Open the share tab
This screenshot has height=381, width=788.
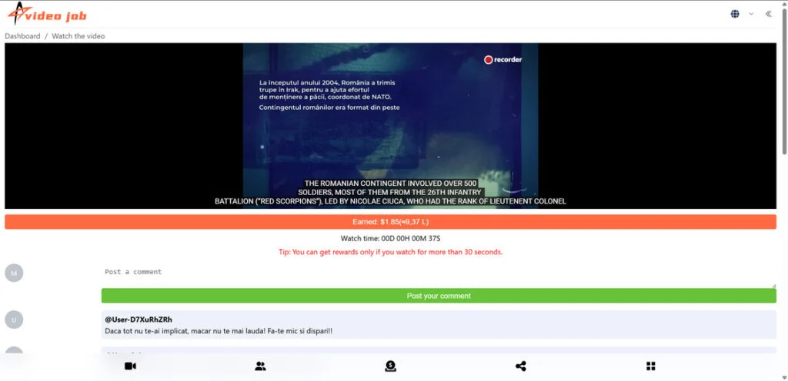coord(521,366)
